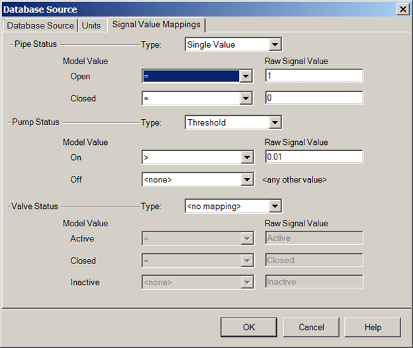Click the Pump Status group label
This screenshot has height=348, width=413.
36,122
